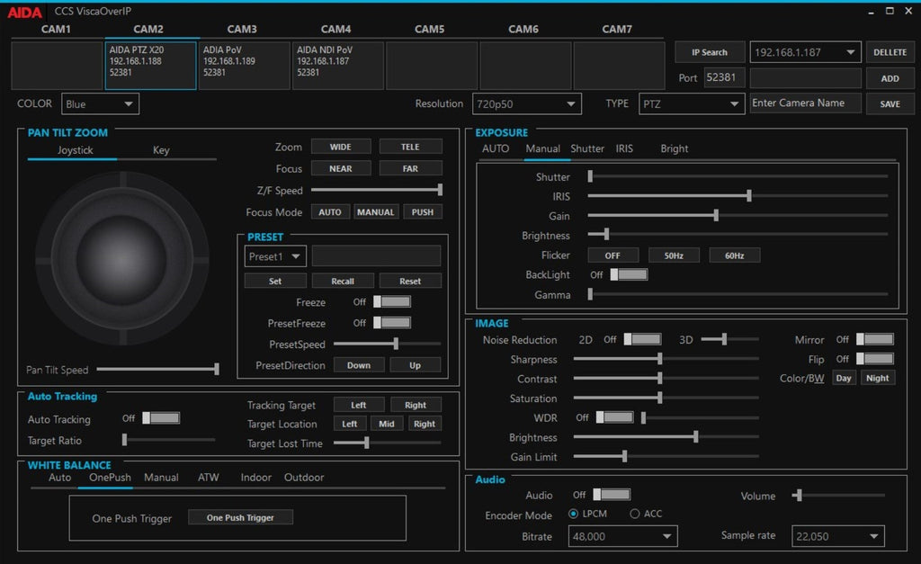The height and width of the screenshot is (564, 921).
Task: Click the Gain slider handle
Action: [x=716, y=216]
